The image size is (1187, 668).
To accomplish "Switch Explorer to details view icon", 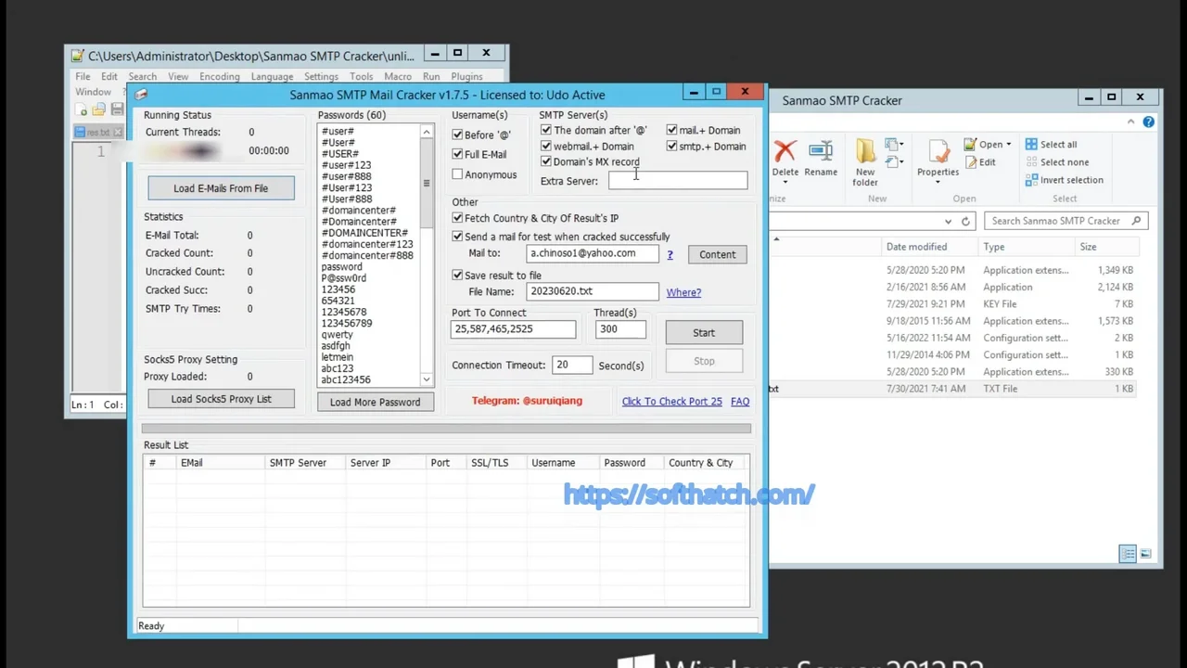I will pos(1128,554).
